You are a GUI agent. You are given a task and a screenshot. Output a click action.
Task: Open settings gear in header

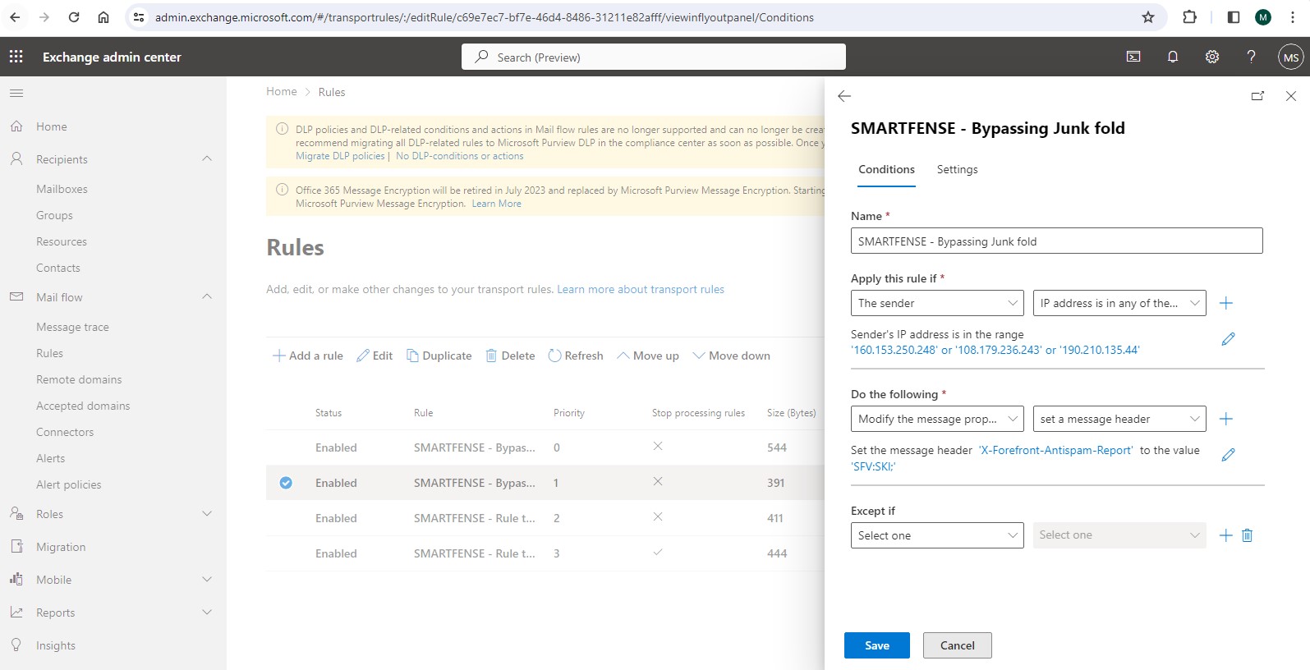click(x=1212, y=57)
